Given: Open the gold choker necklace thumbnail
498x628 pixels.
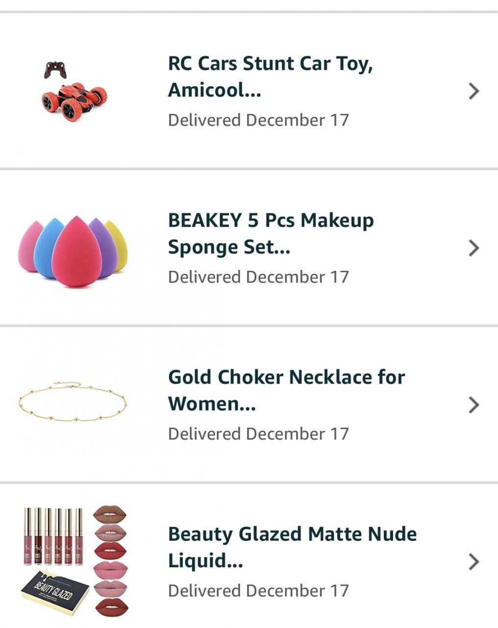Looking at the screenshot, I should [73, 401].
